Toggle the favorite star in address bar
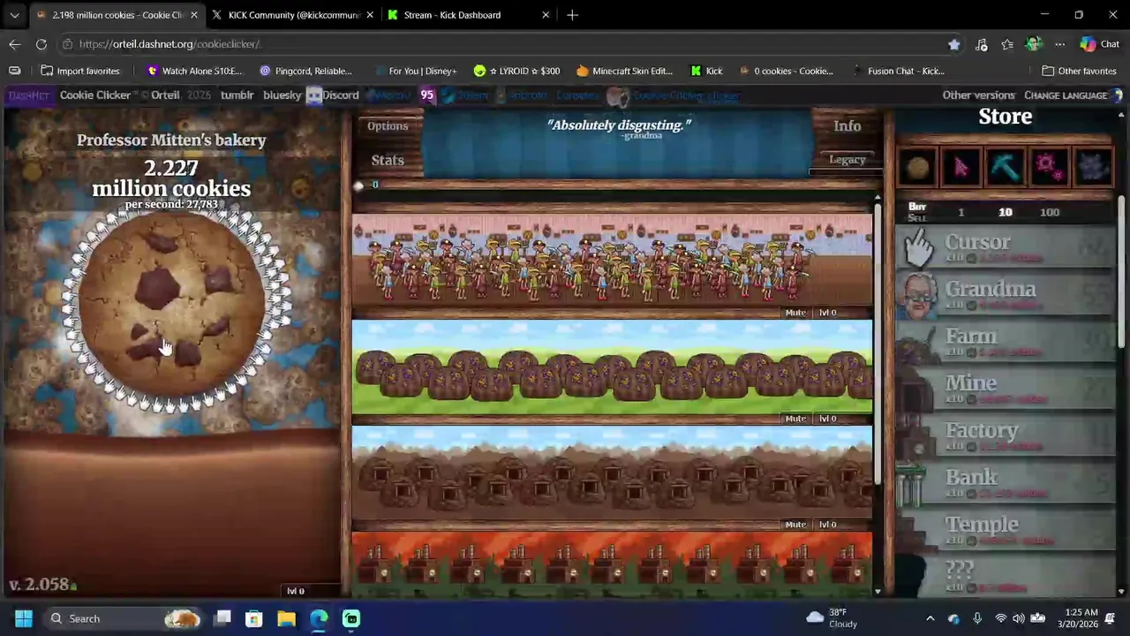The height and width of the screenshot is (636, 1130). pyautogui.click(x=954, y=44)
